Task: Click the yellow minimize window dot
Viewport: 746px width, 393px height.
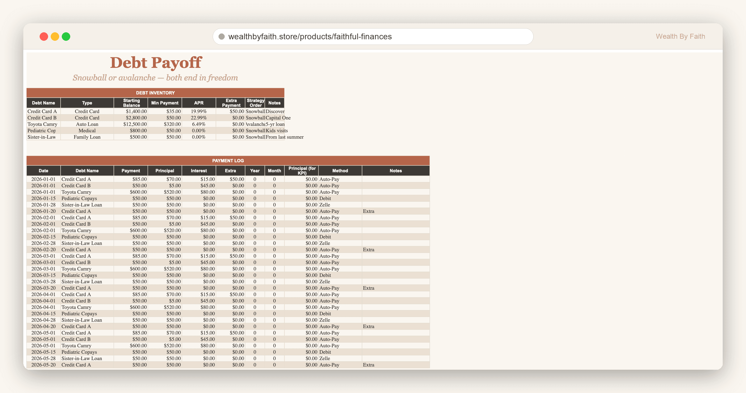Action: point(55,36)
